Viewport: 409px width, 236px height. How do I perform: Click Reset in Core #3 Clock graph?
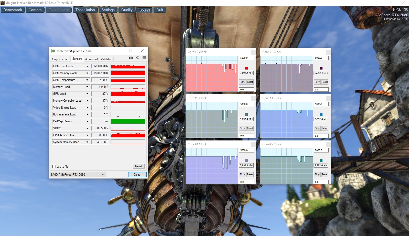325,128
